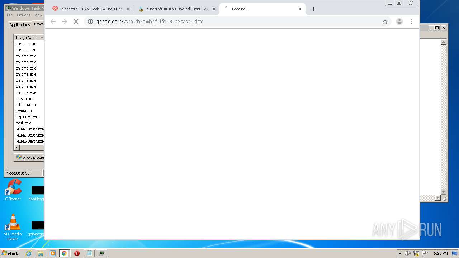Open network status tray icon
Screen dimensions: 459x258
click(416, 253)
